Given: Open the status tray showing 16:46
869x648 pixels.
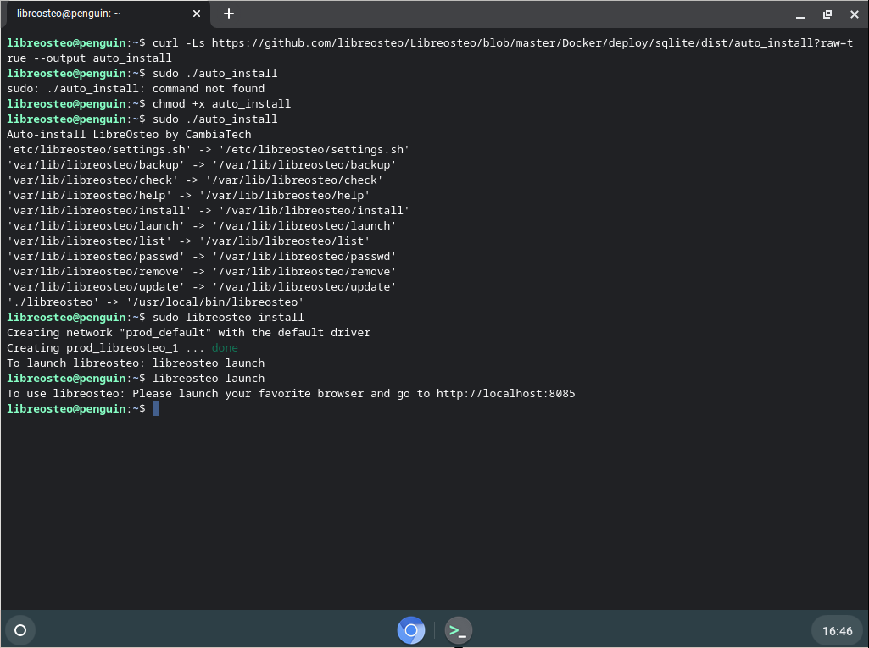Looking at the screenshot, I should click(837, 631).
